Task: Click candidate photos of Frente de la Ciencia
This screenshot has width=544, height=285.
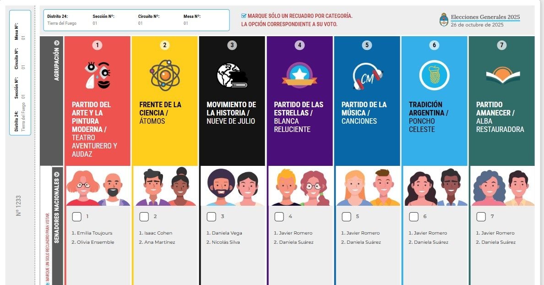Action: click(165, 186)
